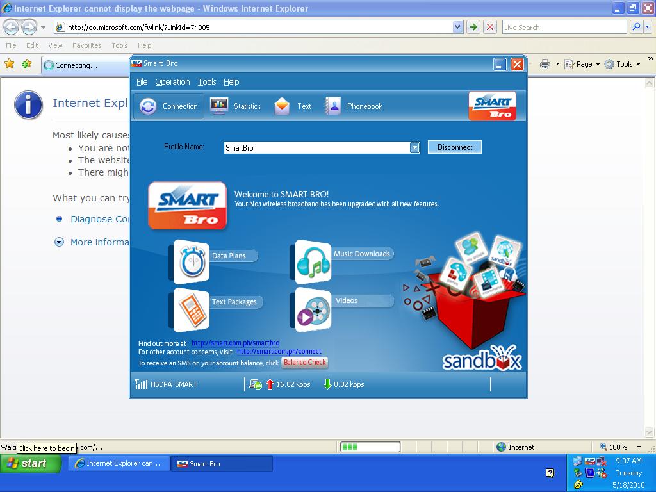Click the page loading progress bar

[x=370, y=447]
